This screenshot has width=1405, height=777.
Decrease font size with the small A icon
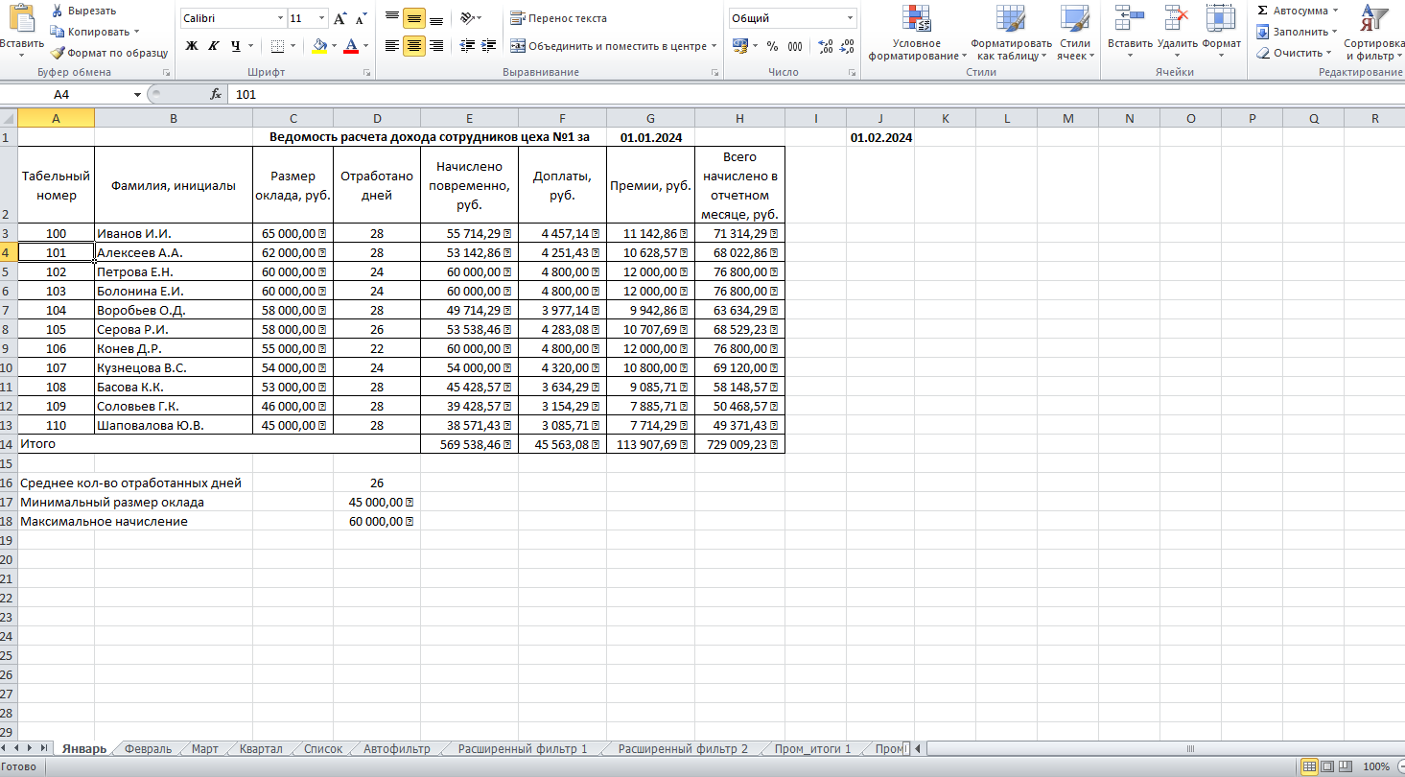(361, 18)
